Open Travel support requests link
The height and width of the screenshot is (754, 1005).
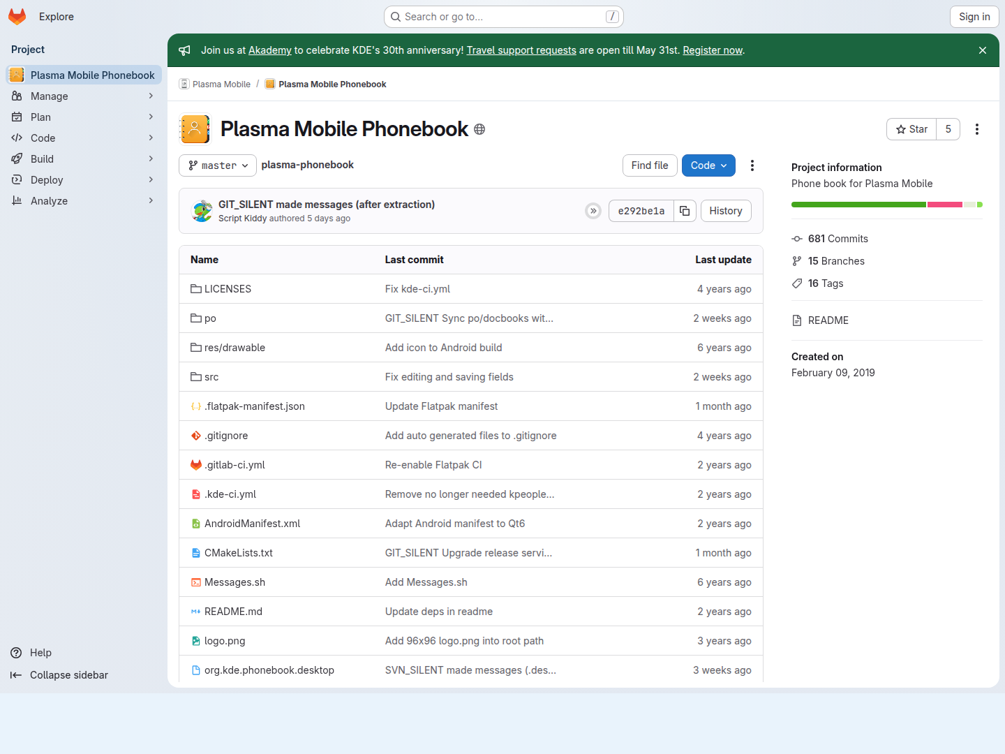click(x=521, y=50)
